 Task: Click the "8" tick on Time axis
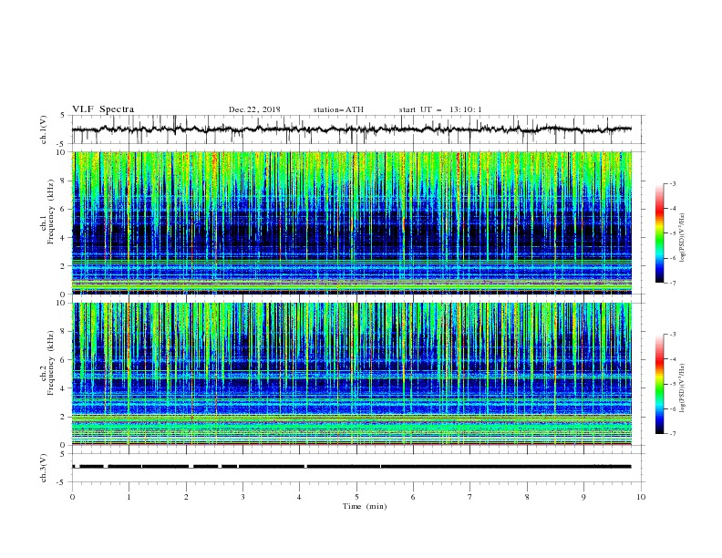527,497
